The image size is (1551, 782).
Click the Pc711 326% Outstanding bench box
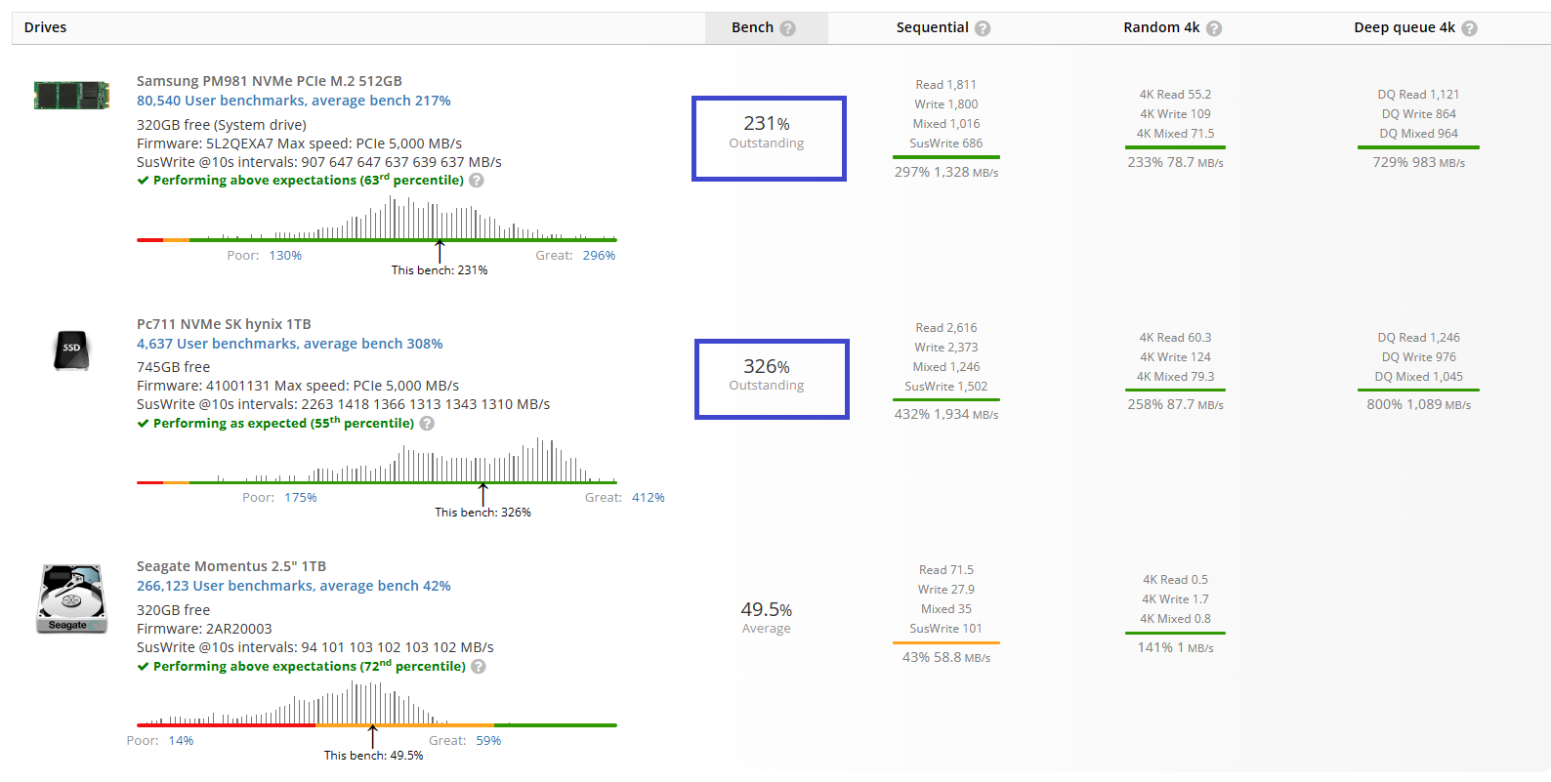tap(771, 380)
